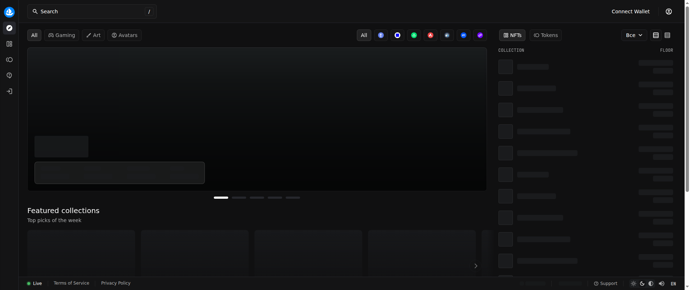This screenshot has width=690, height=290.
Task: Focus the Search input field
Action: [92, 11]
